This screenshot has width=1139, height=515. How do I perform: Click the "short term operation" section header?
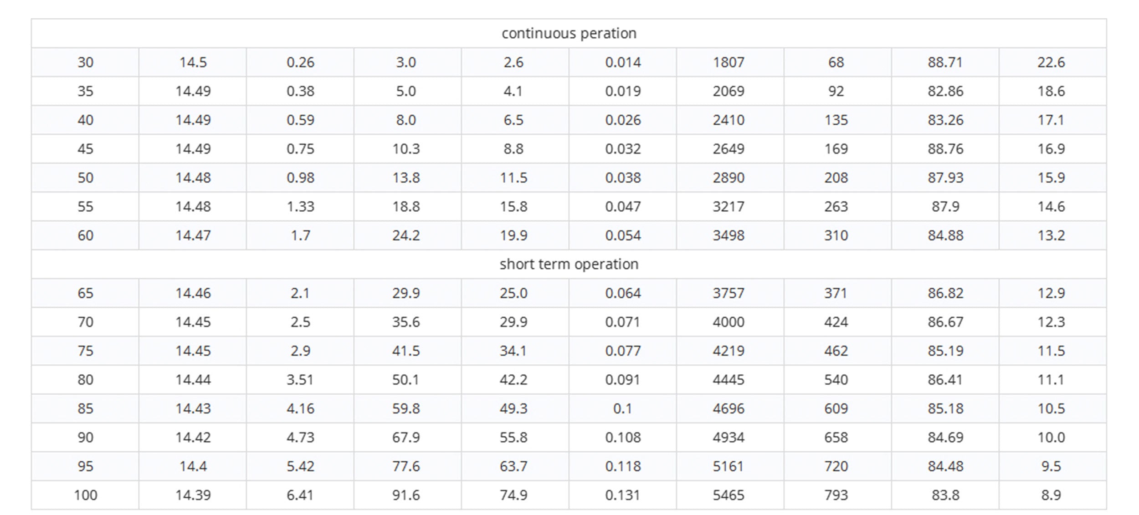(x=569, y=264)
